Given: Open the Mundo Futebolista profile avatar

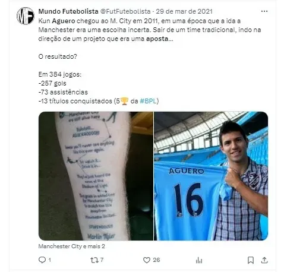Looking at the screenshot, I should [26, 16].
